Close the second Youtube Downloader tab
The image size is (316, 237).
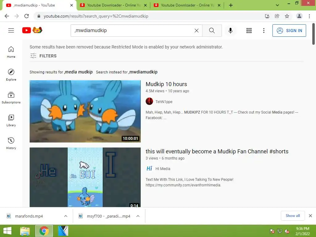pyautogui.click(x=145, y=5)
